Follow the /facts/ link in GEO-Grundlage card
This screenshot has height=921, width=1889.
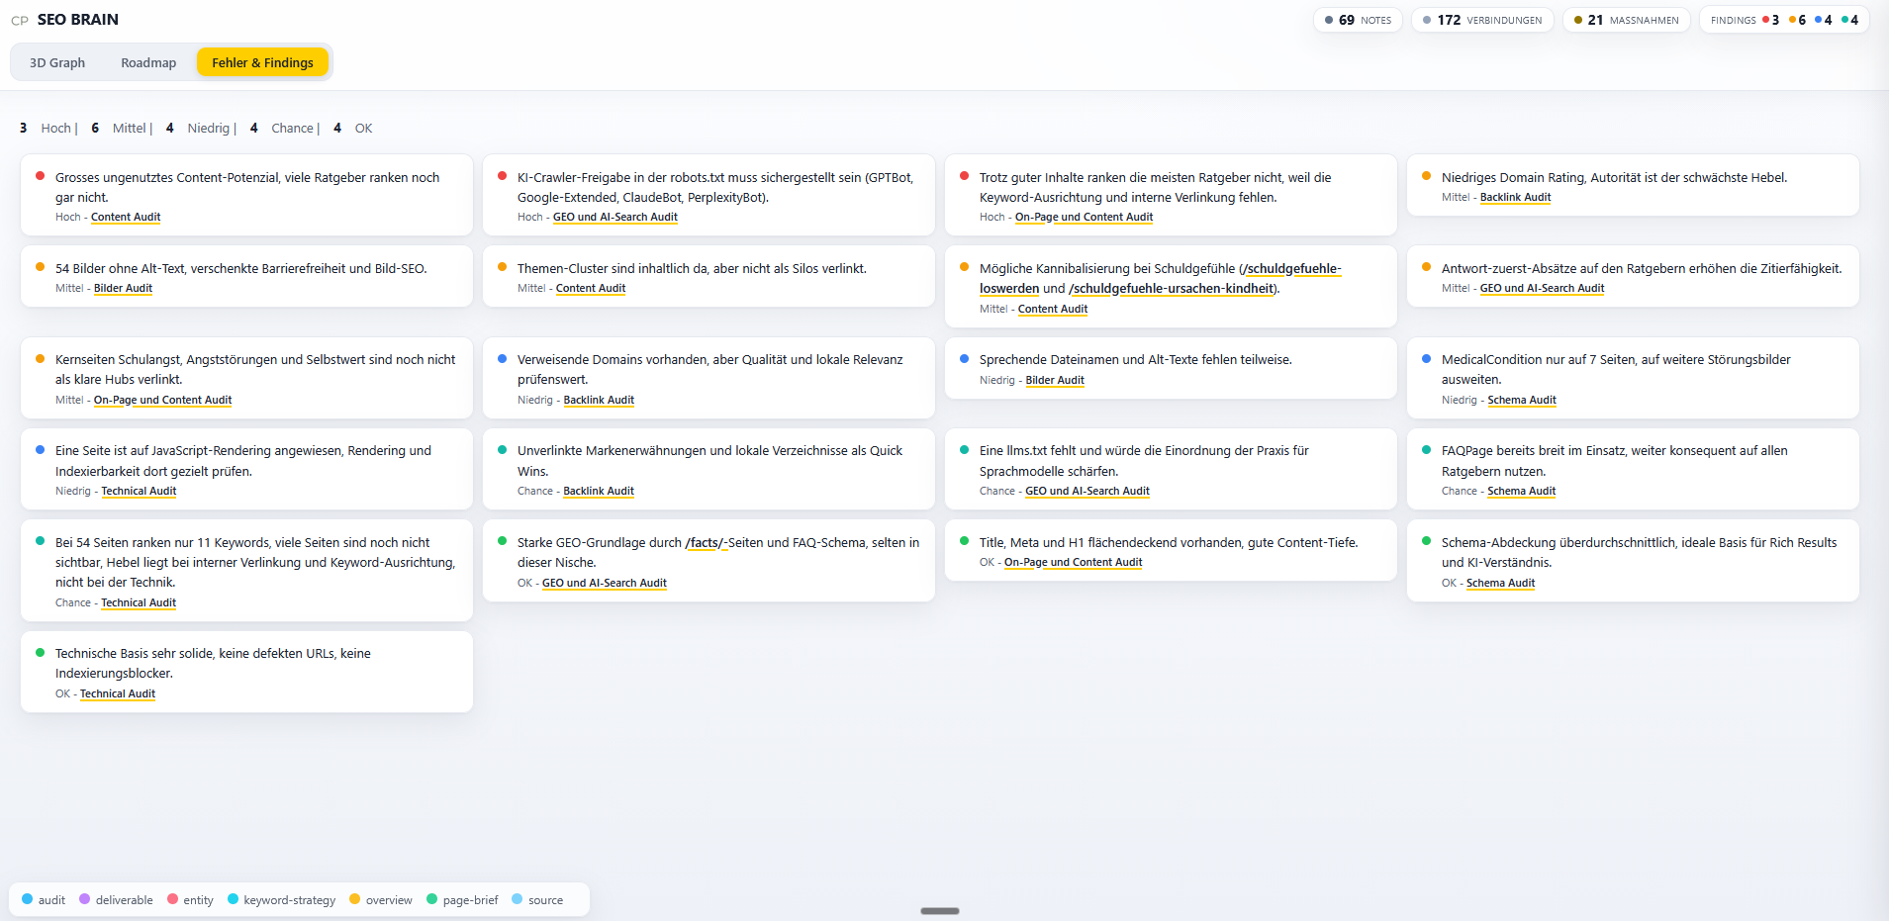706,543
